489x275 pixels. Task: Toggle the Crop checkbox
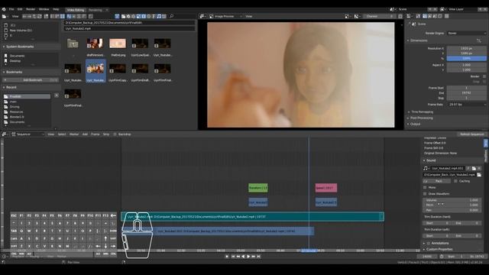[x=484, y=82]
